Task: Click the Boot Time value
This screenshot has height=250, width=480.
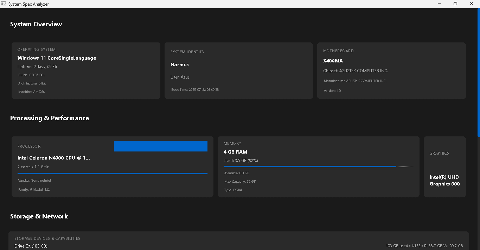Action: pyautogui.click(x=195, y=90)
